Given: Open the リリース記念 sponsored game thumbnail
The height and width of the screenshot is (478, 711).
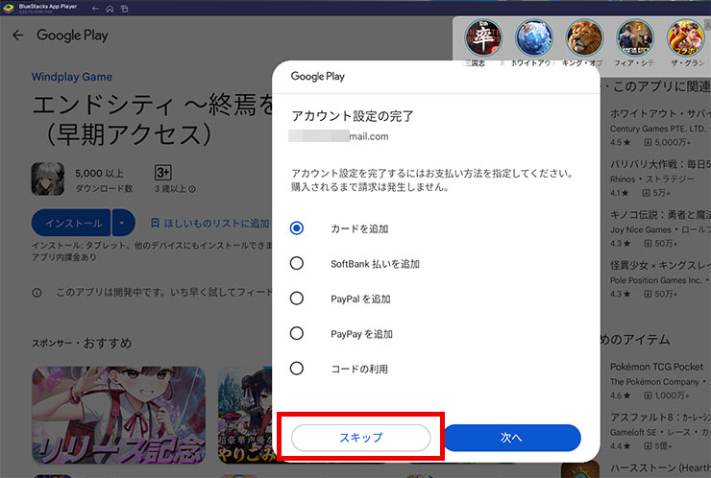Looking at the screenshot, I should (x=118, y=415).
